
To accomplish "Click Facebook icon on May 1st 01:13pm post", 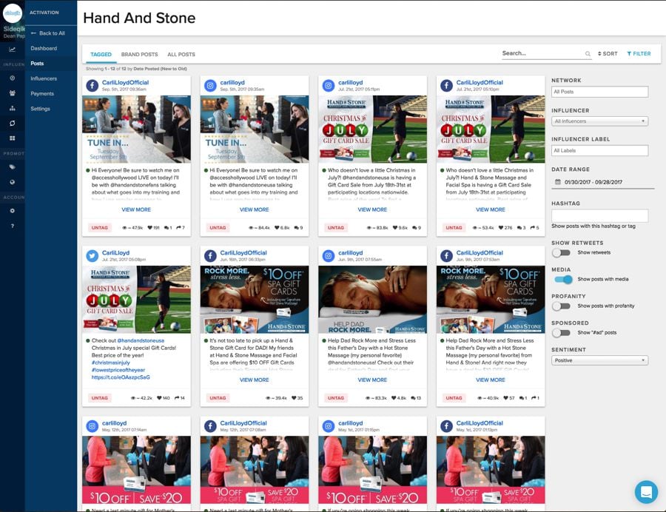I will coord(446,426).
